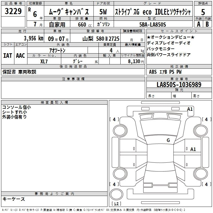Select the IAT shift type cell
Viewport: 213px width, 213px height.
7,56
